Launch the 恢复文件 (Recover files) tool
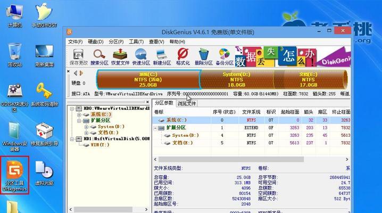The height and width of the screenshot is (213, 382). (x=120, y=57)
